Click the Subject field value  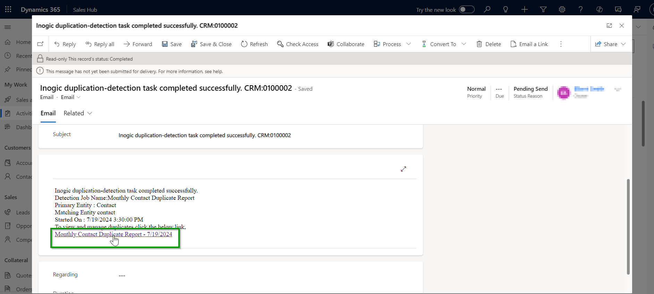[x=205, y=135]
